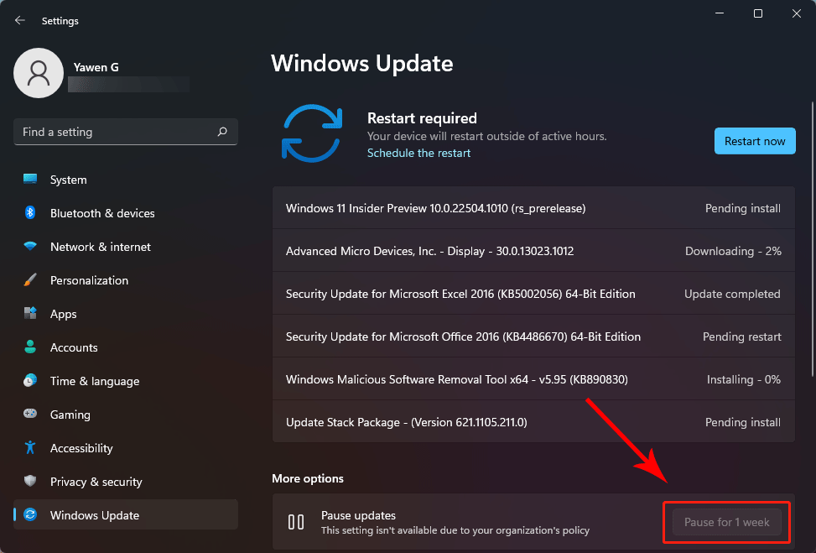816x553 pixels.
Task: Click the search magnifier icon
Action: pos(222,132)
